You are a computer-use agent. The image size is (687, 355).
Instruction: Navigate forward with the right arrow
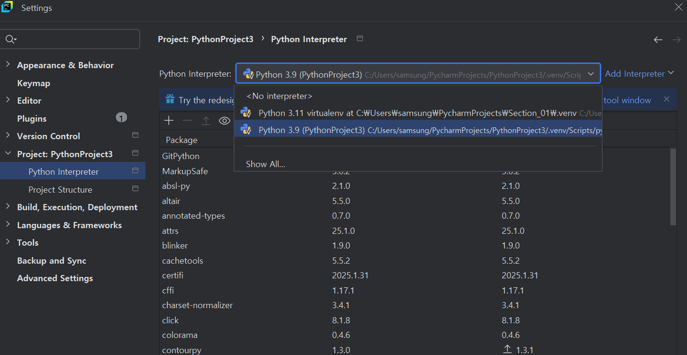coord(677,40)
